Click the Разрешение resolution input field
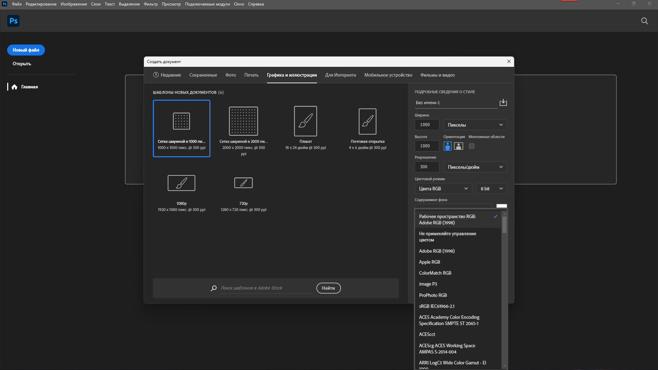Viewport: 658px width, 370px height. 427,167
